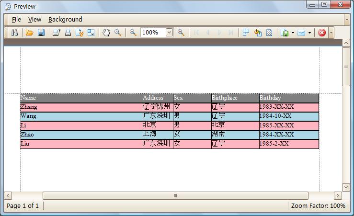The width and height of the screenshot is (354, 216).
Task: Click the vertical scrollbar thumb
Action: [x=346, y=67]
